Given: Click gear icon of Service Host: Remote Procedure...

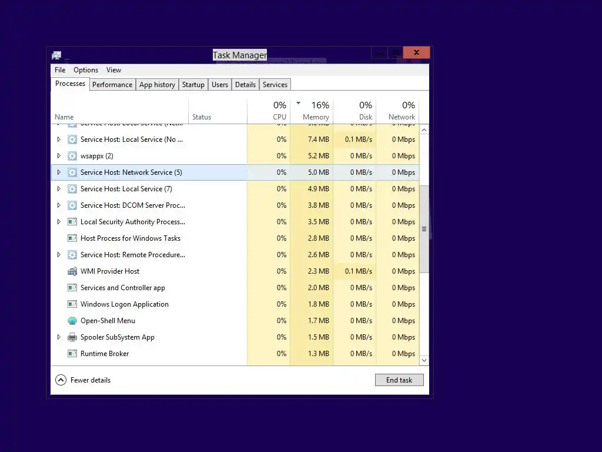Looking at the screenshot, I should [72, 255].
